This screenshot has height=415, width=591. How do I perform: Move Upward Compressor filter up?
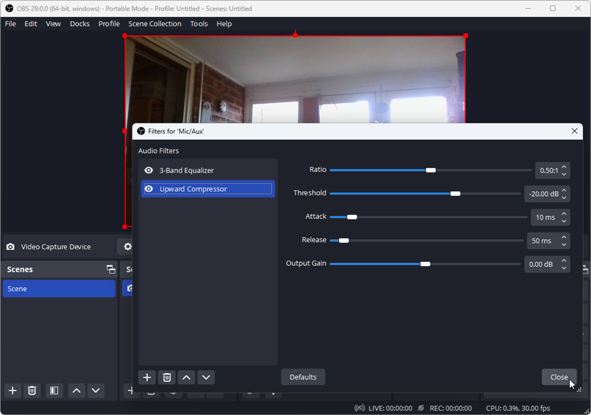[x=186, y=377]
